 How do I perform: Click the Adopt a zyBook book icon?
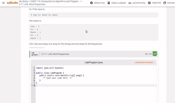(109, 3)
